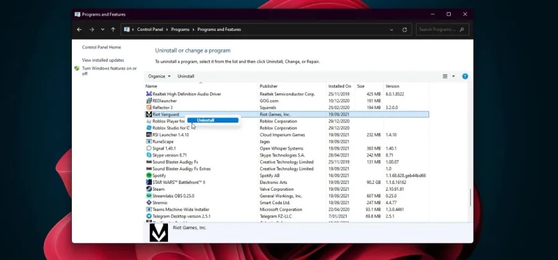Viewport: 558px width, 260px height.
Task: Click the Forward navigation arrow
Action: pos(92,30)
